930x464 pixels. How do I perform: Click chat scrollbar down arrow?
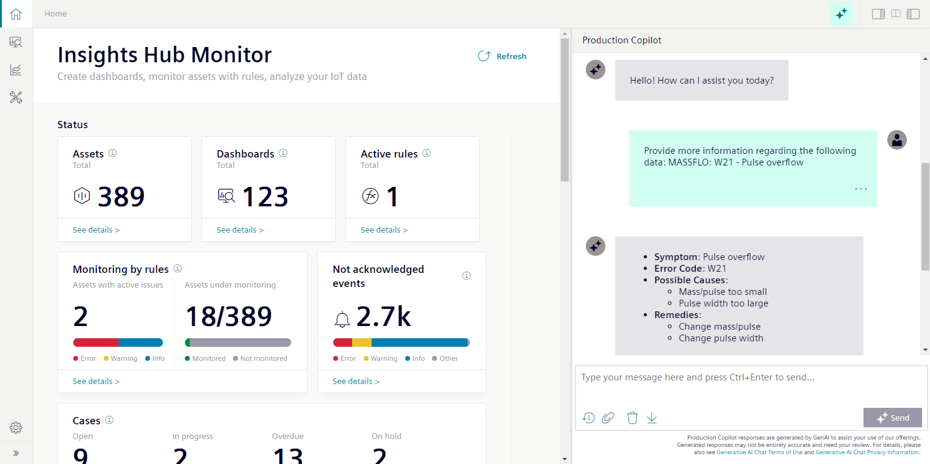coord(925,350)
